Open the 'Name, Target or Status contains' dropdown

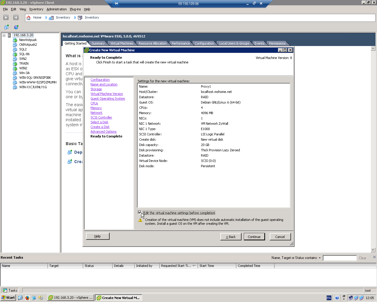[320, 258]
